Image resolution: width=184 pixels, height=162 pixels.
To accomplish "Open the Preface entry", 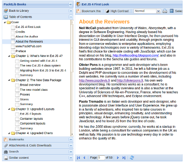I will [21, 51].
